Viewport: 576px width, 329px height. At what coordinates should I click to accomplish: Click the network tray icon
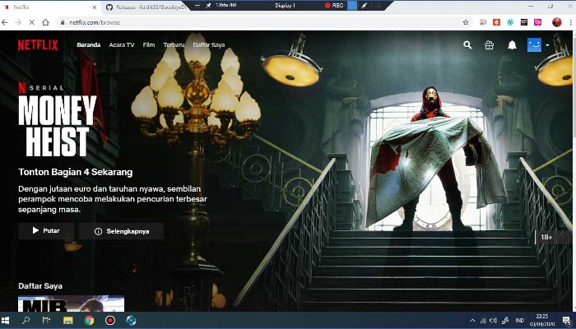(x=484, y=321)
